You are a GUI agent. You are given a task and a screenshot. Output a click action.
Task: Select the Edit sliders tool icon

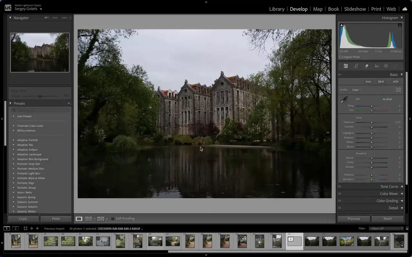click(346, 66)
